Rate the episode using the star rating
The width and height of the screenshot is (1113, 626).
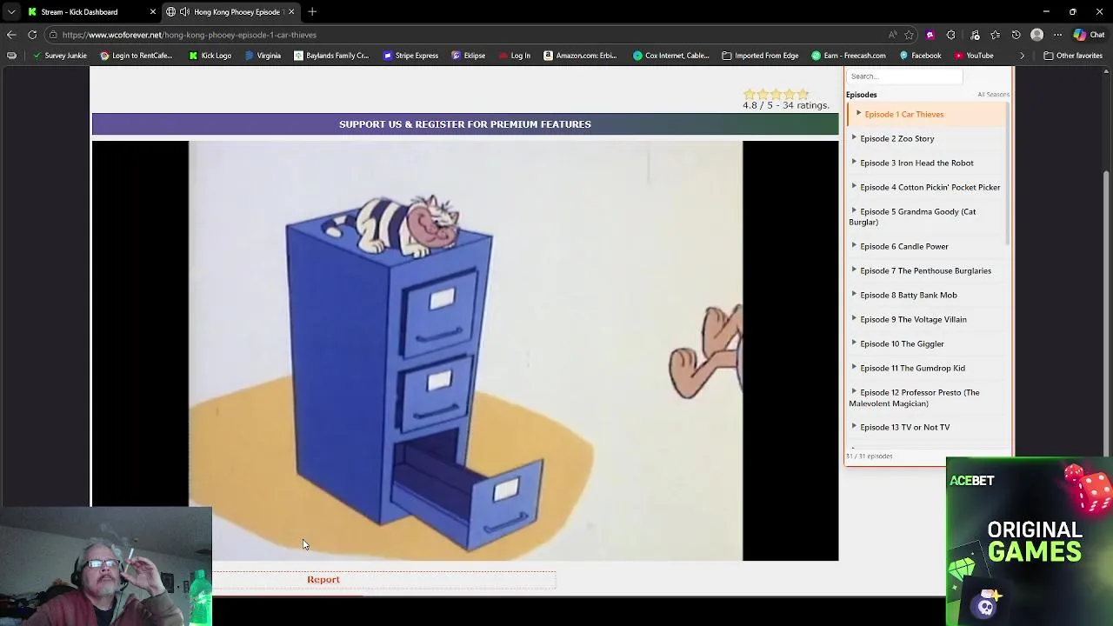point(776,94)
